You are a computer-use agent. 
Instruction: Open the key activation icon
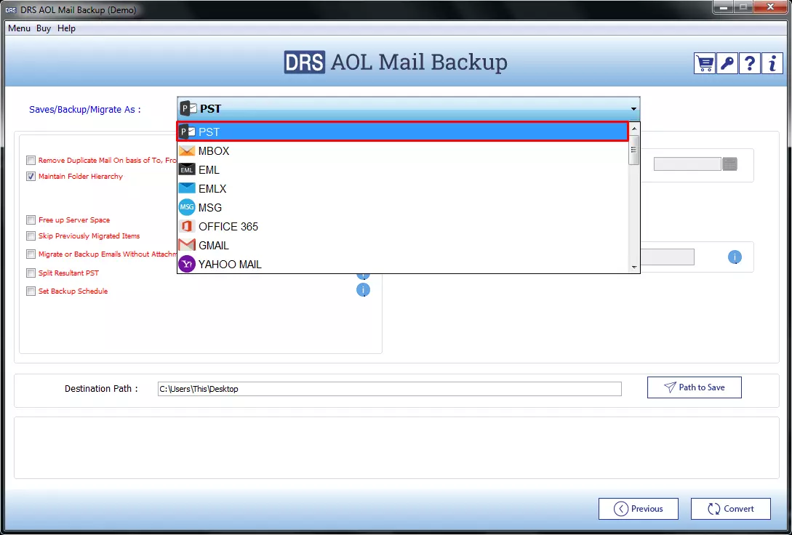pyautogui.click(x=727, y=63)
